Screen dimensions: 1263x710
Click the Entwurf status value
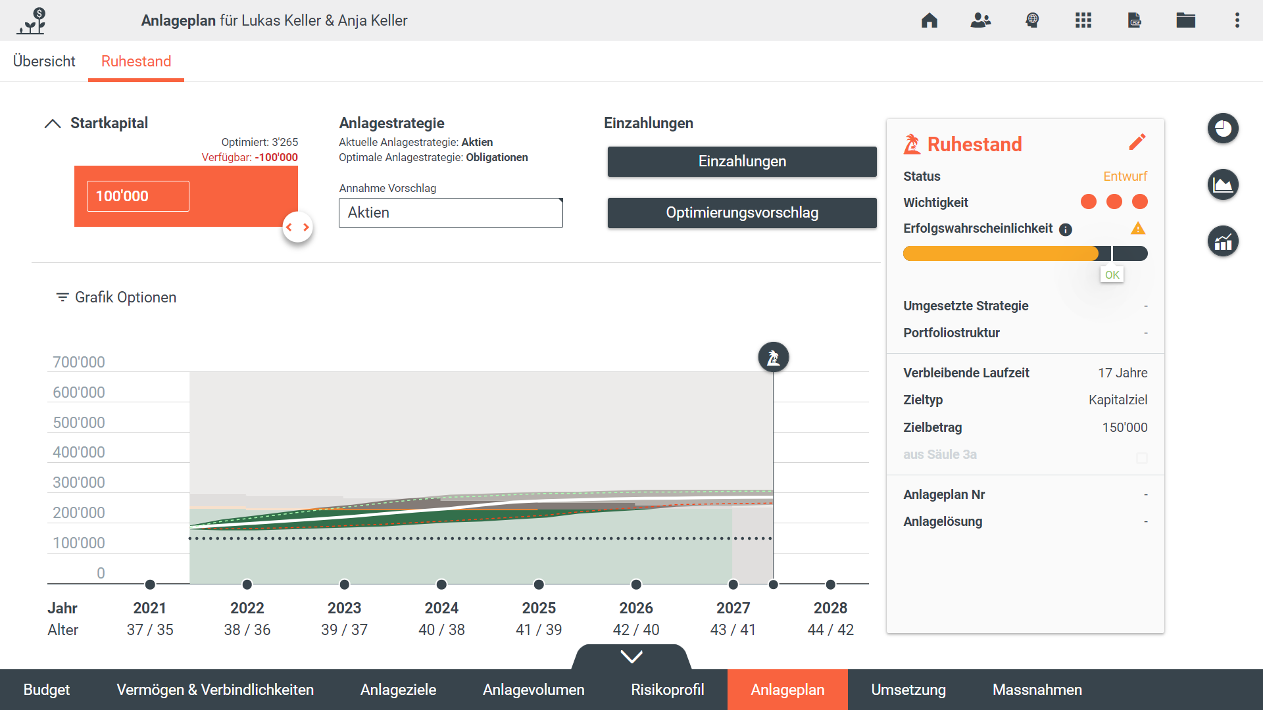tap(1125, 176)
